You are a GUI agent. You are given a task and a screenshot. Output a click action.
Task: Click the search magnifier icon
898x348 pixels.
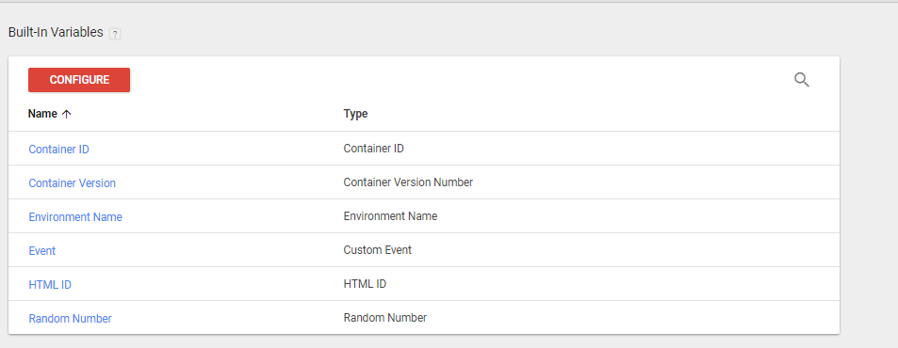(802, 80)
